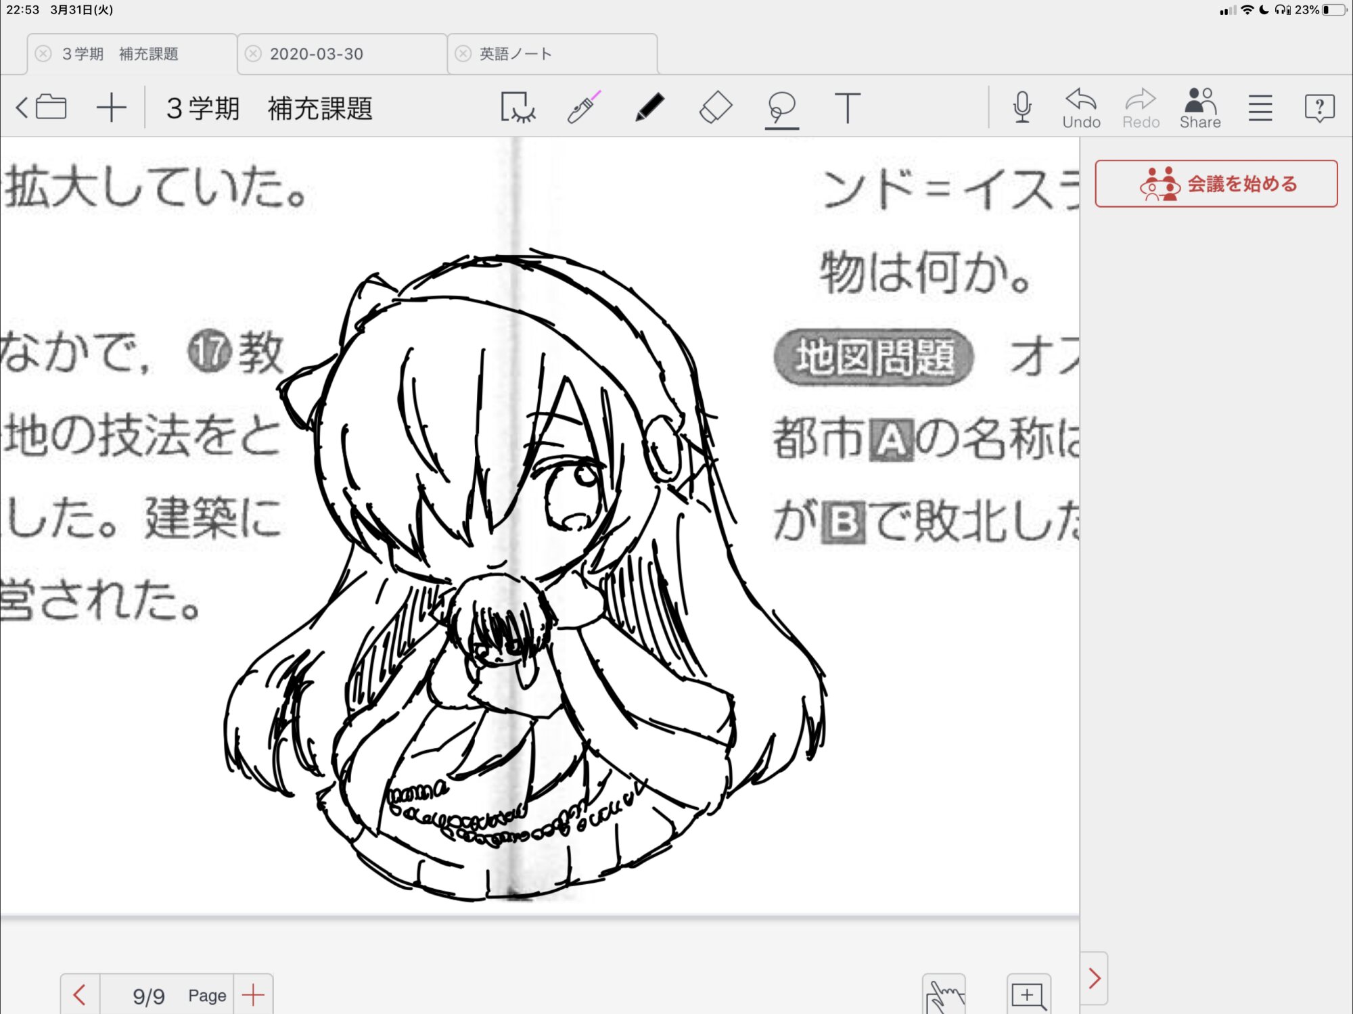
Task: Select the laser pointer tool
Action: tap(584, 108)
